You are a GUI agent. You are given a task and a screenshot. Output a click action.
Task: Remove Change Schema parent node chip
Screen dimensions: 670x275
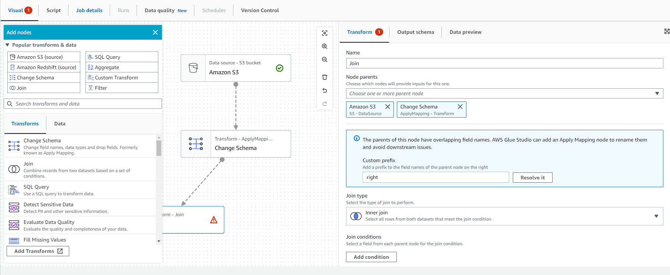(x=460, y=107)
